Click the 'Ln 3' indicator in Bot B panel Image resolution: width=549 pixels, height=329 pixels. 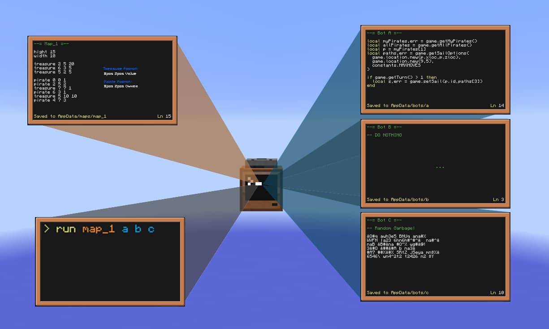(x=498, y=200)
